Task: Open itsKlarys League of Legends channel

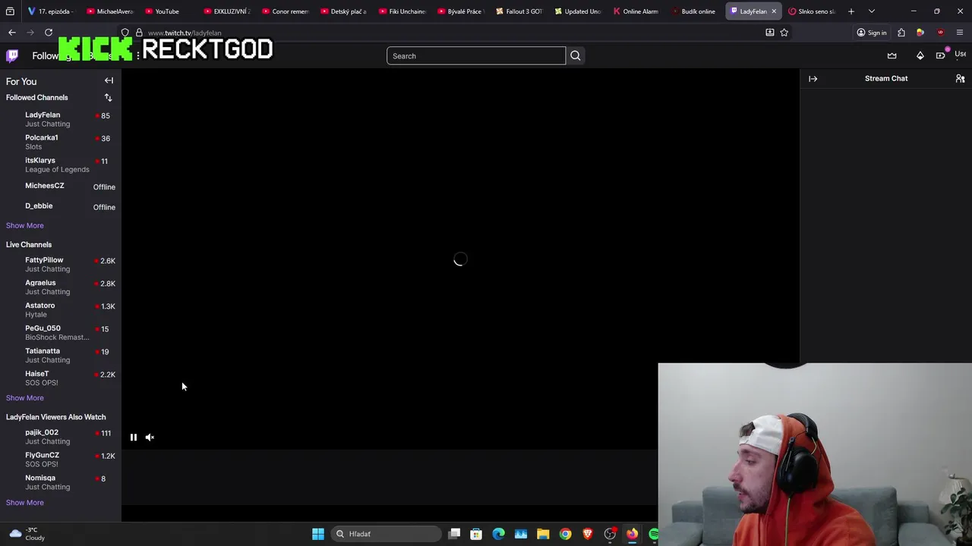Action: pos(61,165)
